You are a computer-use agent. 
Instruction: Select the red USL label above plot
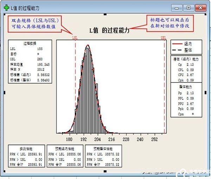164,38
